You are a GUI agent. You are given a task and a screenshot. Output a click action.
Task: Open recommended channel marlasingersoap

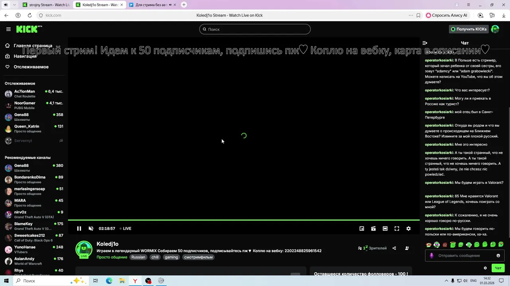click(x=34, y=191)
